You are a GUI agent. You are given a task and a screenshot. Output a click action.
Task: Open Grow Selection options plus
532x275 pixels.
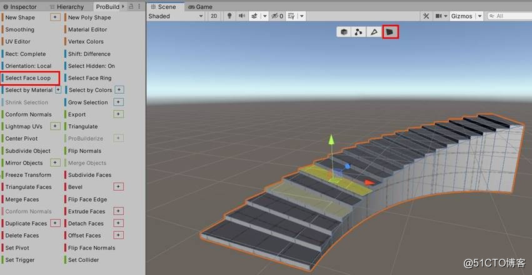[x=118, y=102]
